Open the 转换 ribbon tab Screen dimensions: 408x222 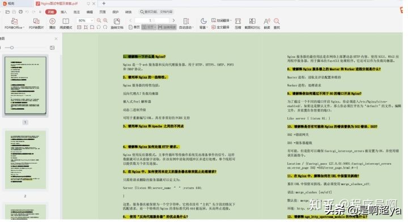point(128,12)
